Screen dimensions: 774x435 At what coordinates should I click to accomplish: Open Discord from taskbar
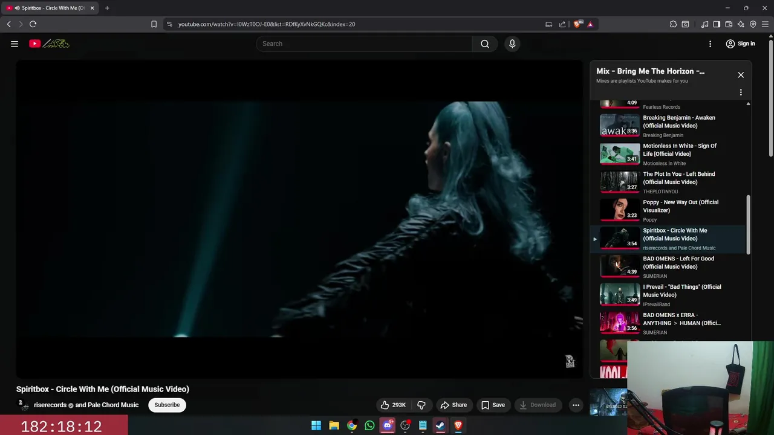[x=388, y=425]
